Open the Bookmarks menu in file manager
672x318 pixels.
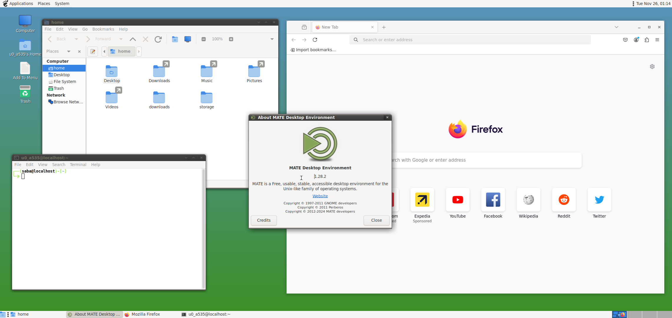point(103,29)
